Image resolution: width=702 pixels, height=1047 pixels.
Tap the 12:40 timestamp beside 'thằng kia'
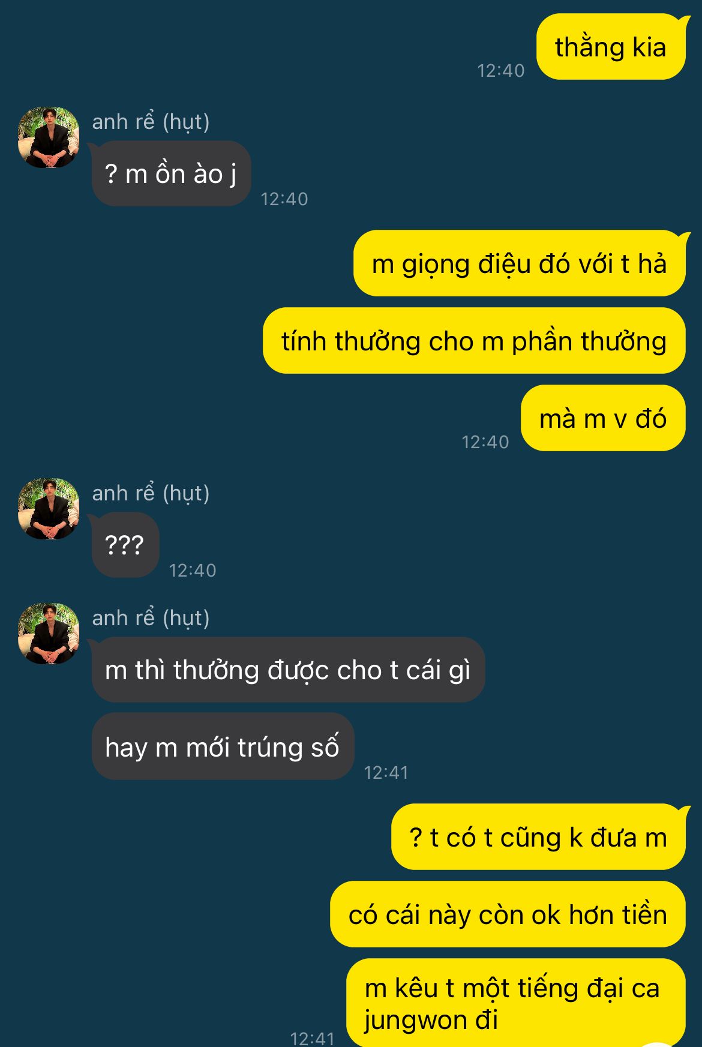coord(500,71)
